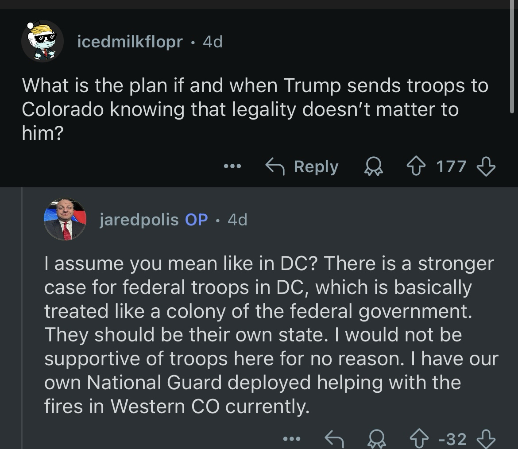
Task: Open three-dot menu on jaredpolis's reply
Action: [292, 439]
